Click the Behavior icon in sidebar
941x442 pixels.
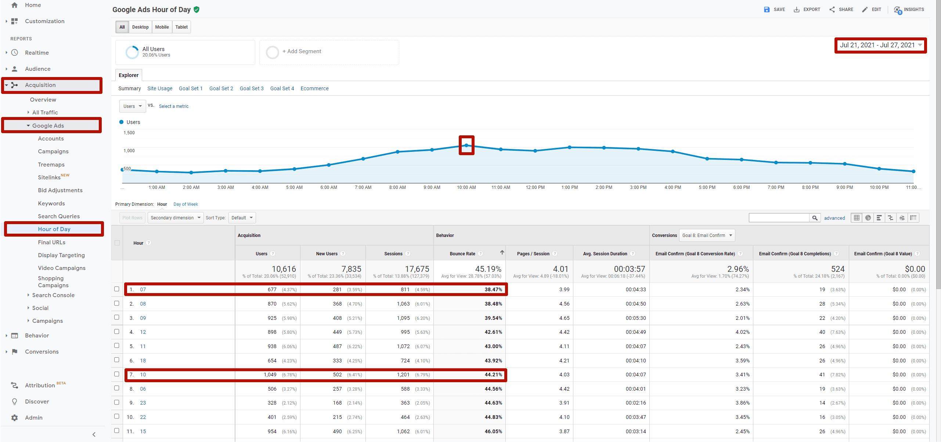(14, 336)
